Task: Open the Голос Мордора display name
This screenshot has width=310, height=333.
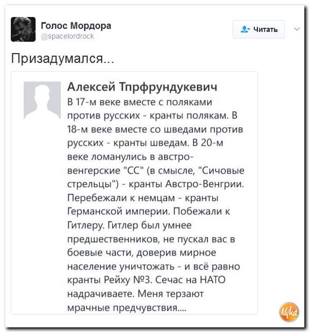Action: click(76, 25)
